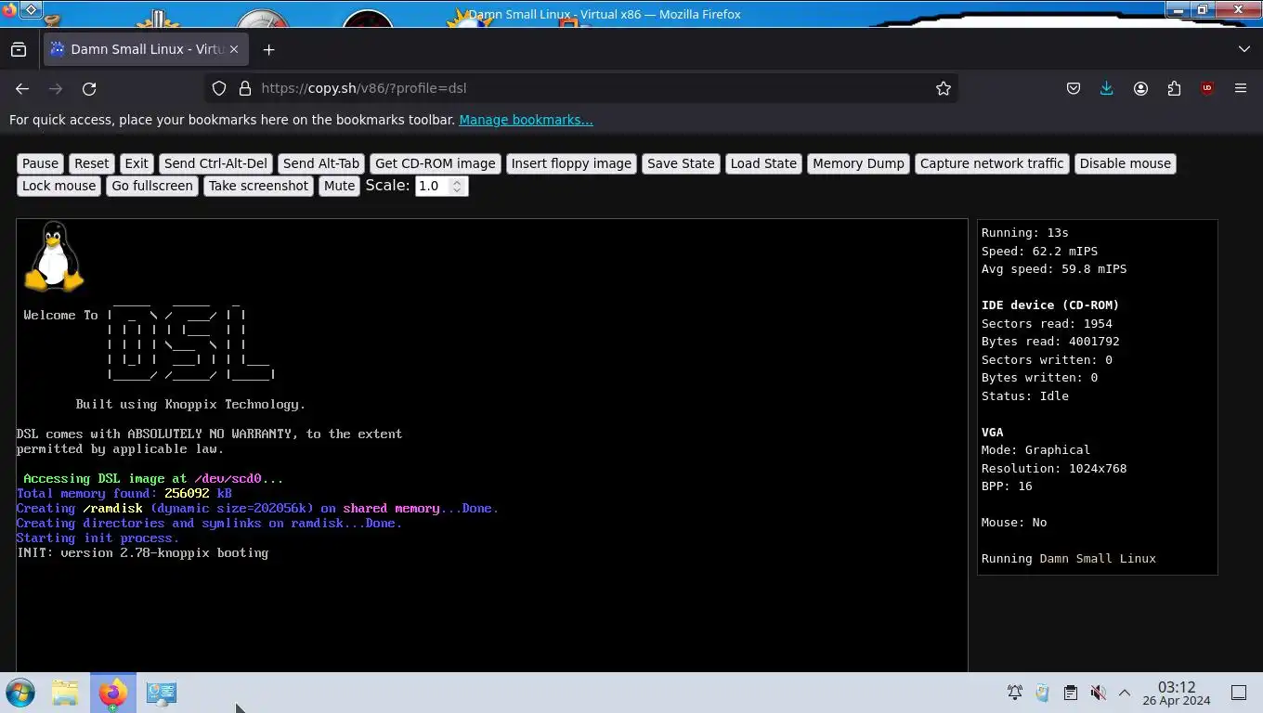Click Take screenshot button
This screenshot has height=713, width=1263.
[258, 186]
